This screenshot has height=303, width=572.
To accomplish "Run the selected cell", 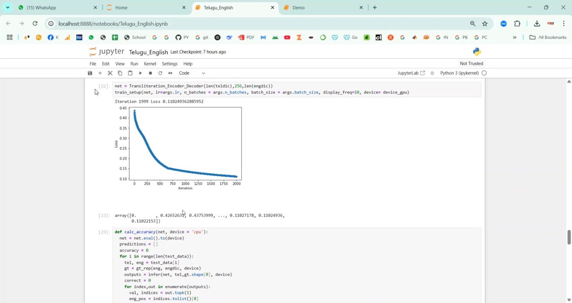I will pyautogui.click(x=140, y=73).
